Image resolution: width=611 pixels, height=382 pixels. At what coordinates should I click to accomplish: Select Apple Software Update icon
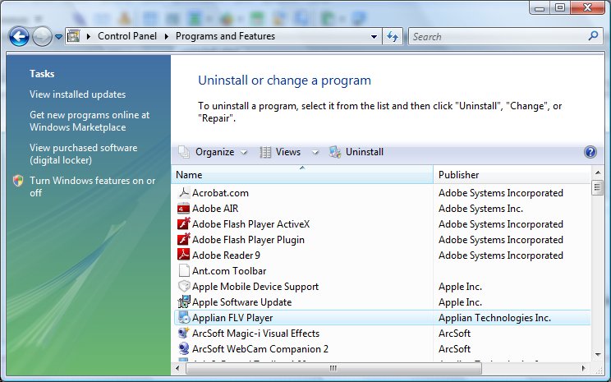tap(184, 302)
